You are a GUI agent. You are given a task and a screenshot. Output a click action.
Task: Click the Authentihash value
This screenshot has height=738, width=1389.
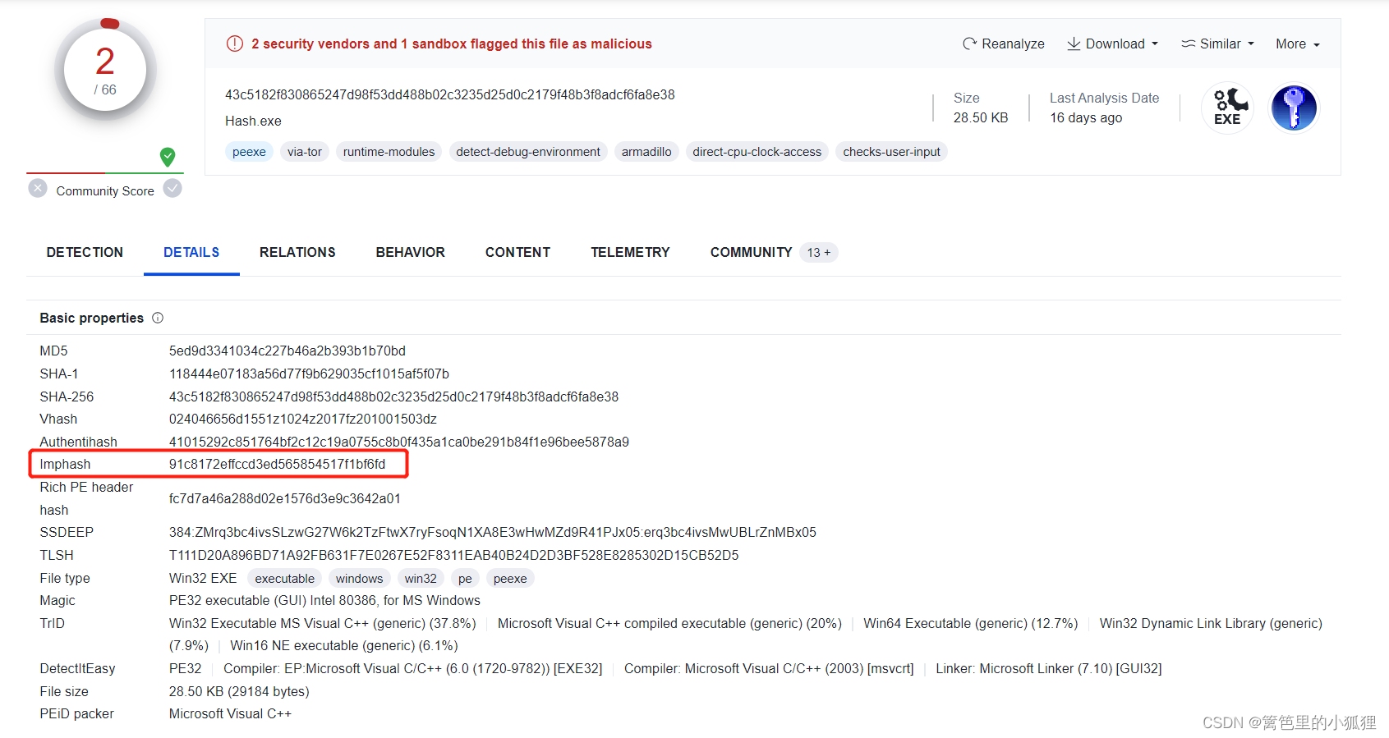pyautogui.click(x=399, y=442)
